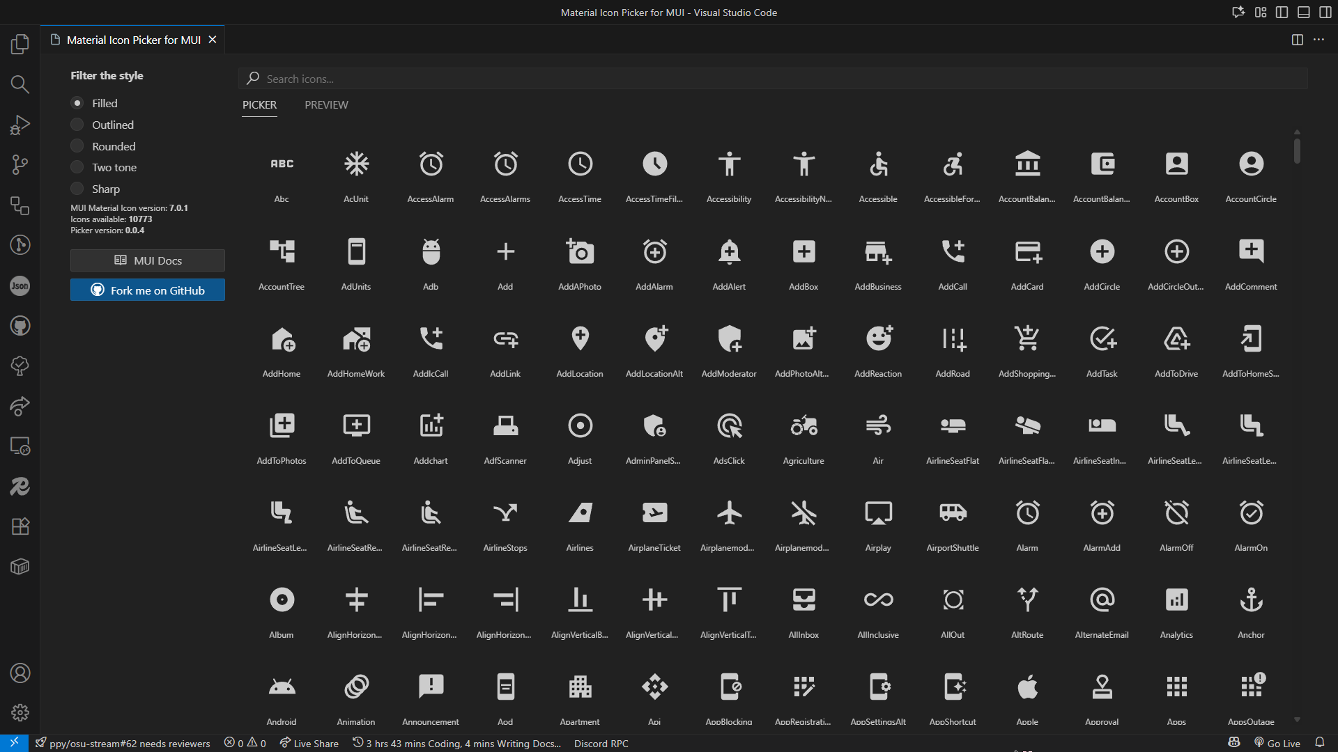Open Explorer in the activity bar
Viewport: 1338px width, 752px height.
point(20,45)
